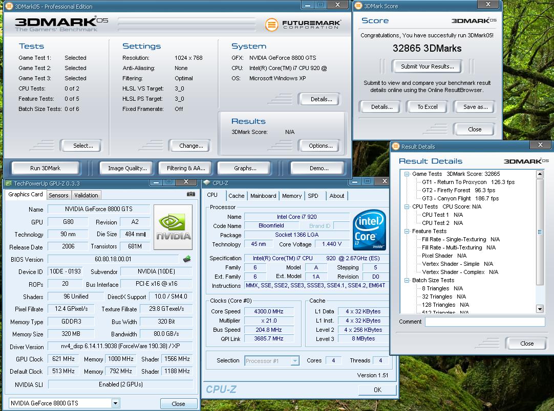
Task: Click the Filtering & AA button
Action: pyautogui.click(x=186, y=168)
